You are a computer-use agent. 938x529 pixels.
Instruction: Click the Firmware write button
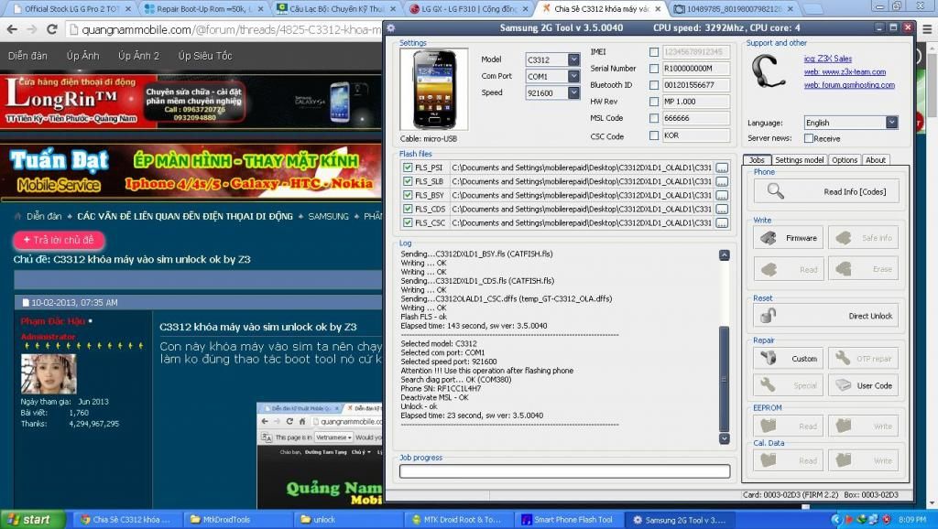(x=788, y=238)
